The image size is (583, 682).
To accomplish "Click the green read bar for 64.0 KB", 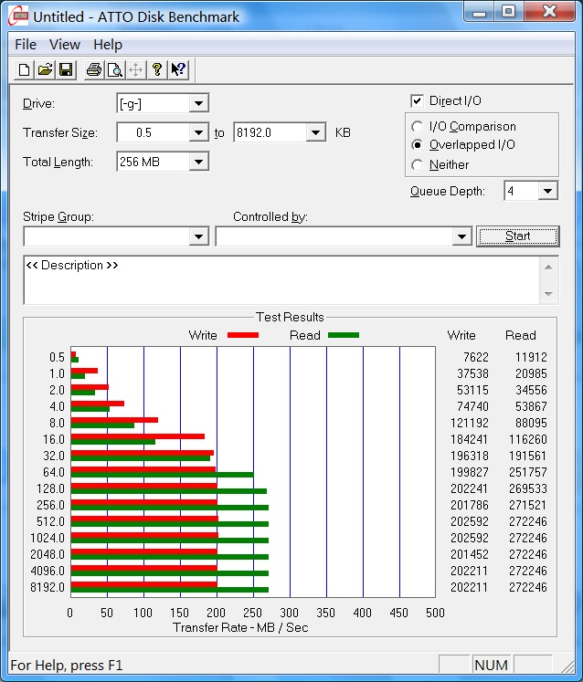I will (163, 475).
